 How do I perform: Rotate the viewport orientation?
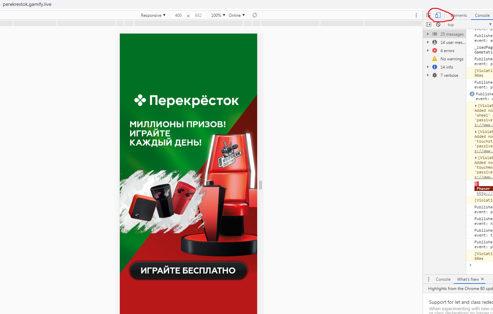coord(255,15)
